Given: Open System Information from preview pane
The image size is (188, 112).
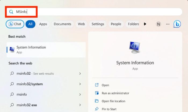Looking at the screenshot, I should click(x=105, y=85).
